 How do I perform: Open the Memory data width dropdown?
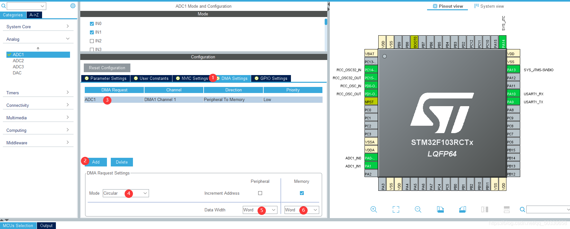[x=302, y=210]
